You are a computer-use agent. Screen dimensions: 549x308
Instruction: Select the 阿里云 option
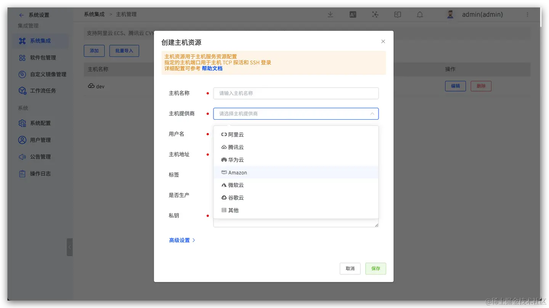296,135
